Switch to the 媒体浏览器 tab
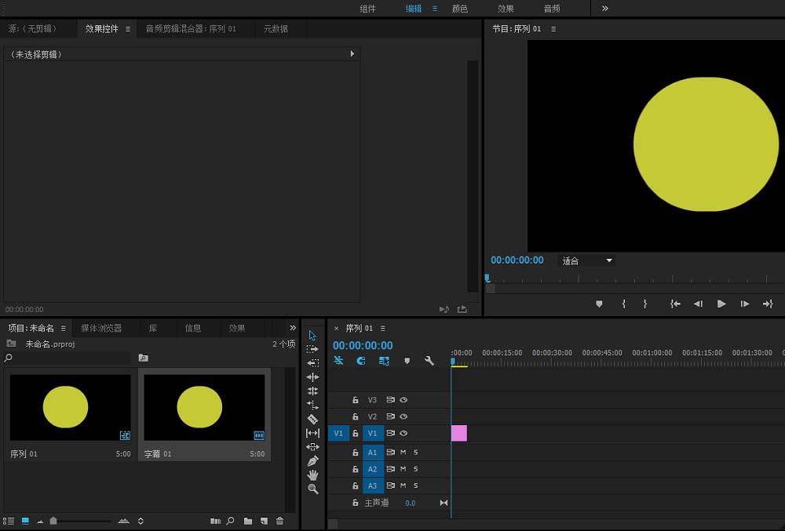 click(x=101, y=328)
